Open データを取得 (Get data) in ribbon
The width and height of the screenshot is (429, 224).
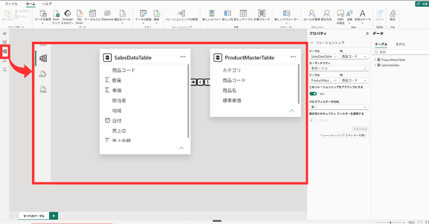pos(42,17)
